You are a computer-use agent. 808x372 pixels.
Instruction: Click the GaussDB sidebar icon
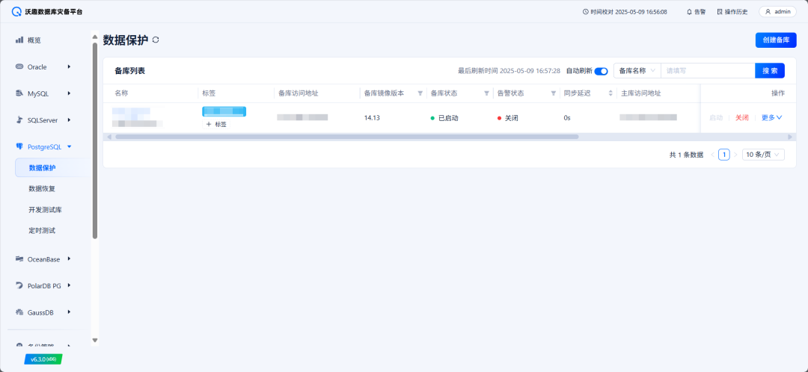tap(19, 311)
